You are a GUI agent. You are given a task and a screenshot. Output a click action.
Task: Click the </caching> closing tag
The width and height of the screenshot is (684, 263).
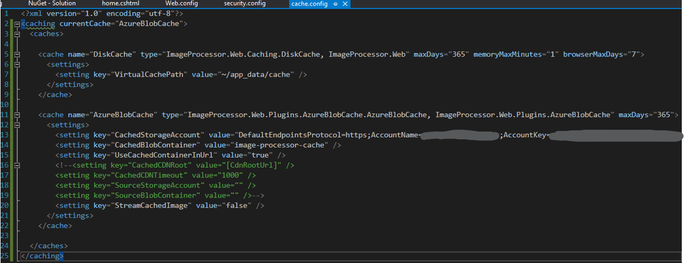(x=42, y=256)
